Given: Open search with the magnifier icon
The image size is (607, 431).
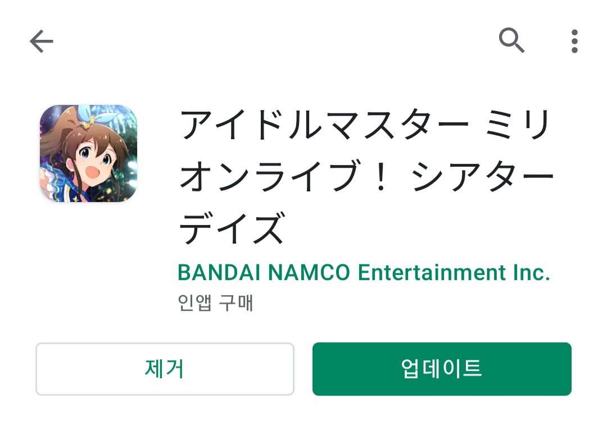Looking at the screenshot, I should (511, 40).
